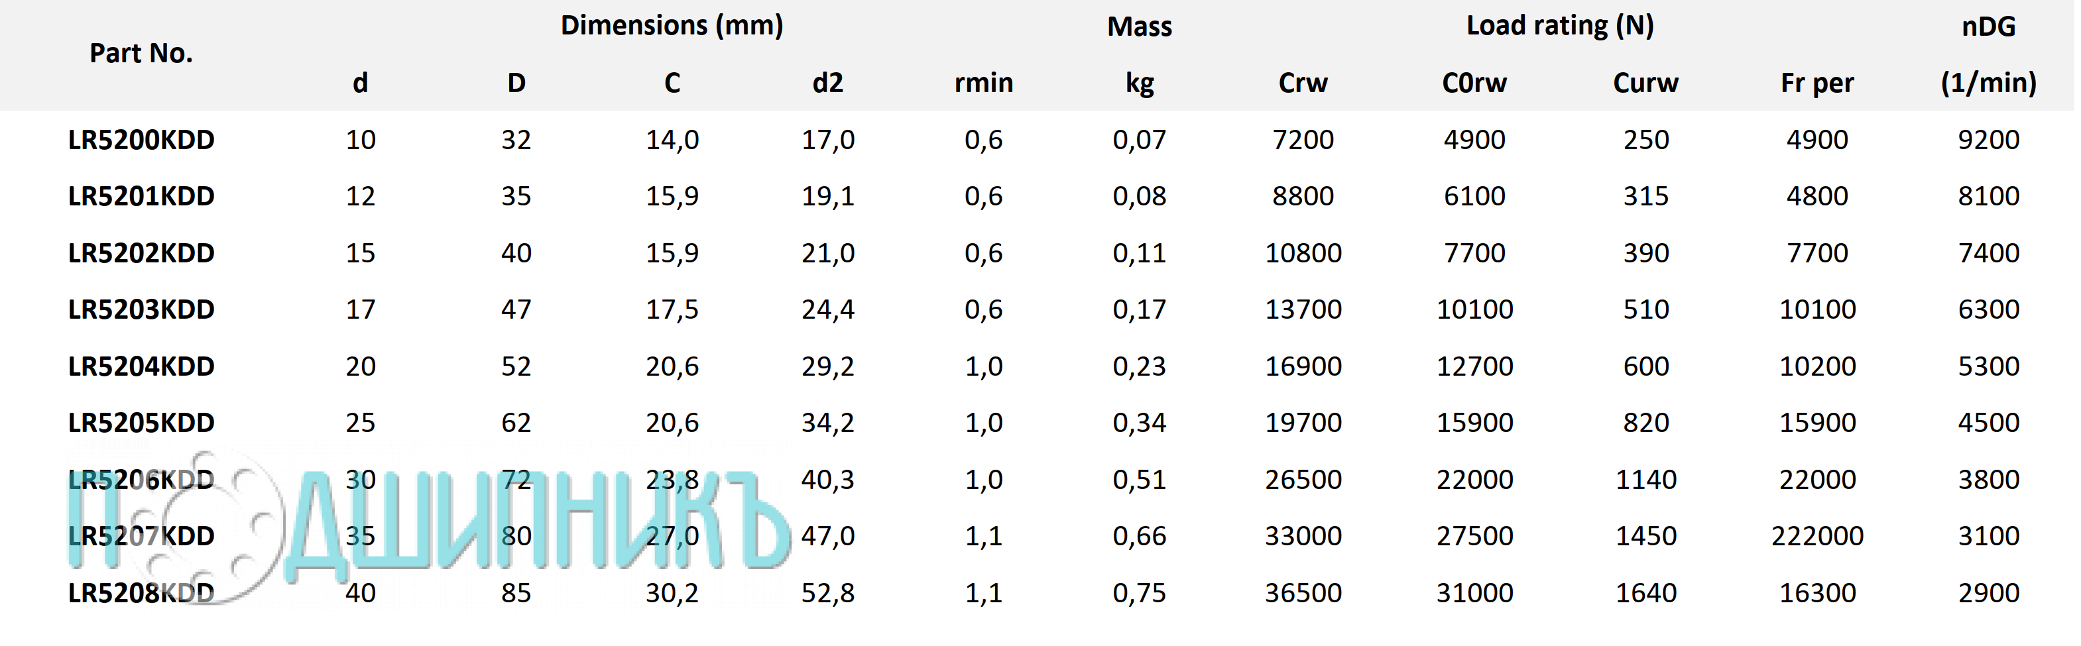This screenshot has width=2081, height=646.
Task: Click the Mass column header
Action: [1139, 26]
